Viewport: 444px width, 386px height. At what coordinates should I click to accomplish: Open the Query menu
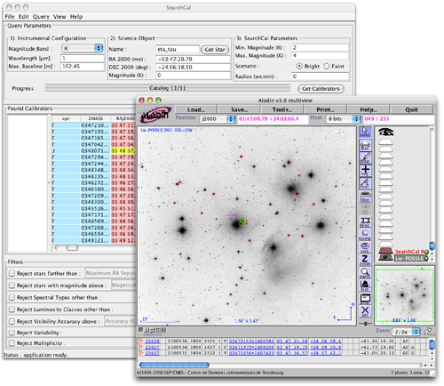coord(41,17)
